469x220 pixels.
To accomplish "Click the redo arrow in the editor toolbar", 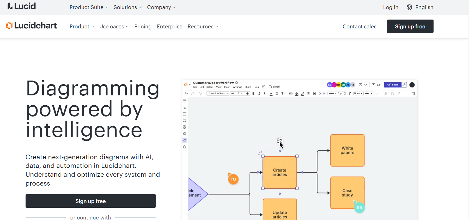I will click(x=193, y=94).
